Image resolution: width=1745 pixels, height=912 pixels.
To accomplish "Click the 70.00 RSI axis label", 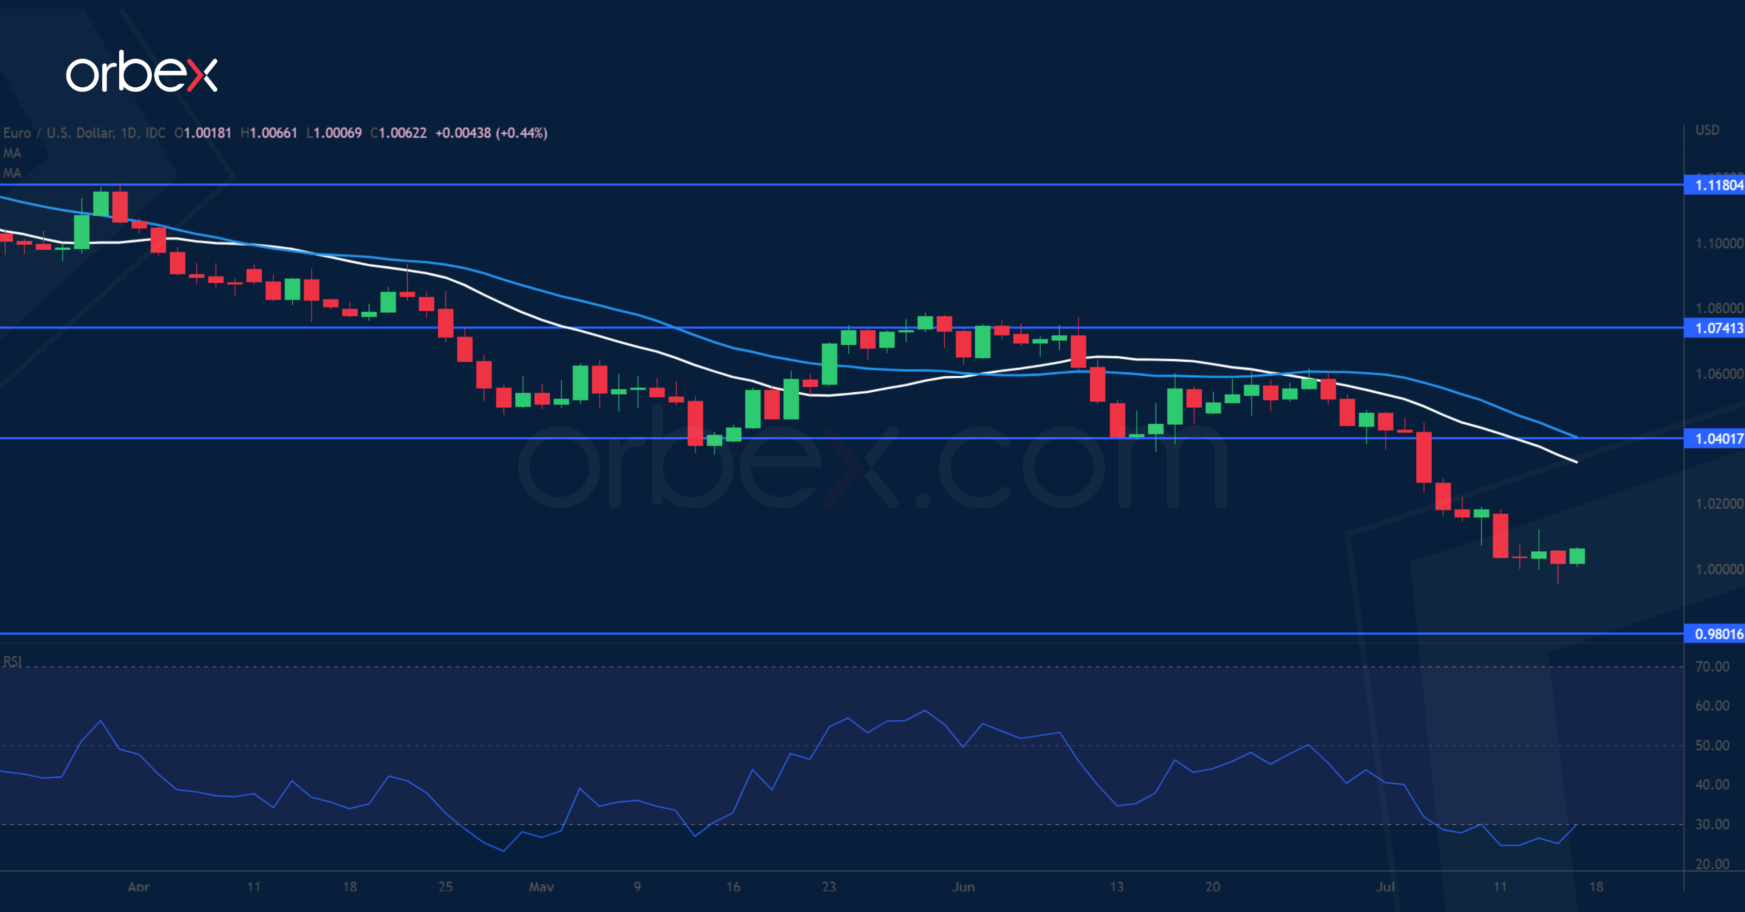I will point(1712,667).
